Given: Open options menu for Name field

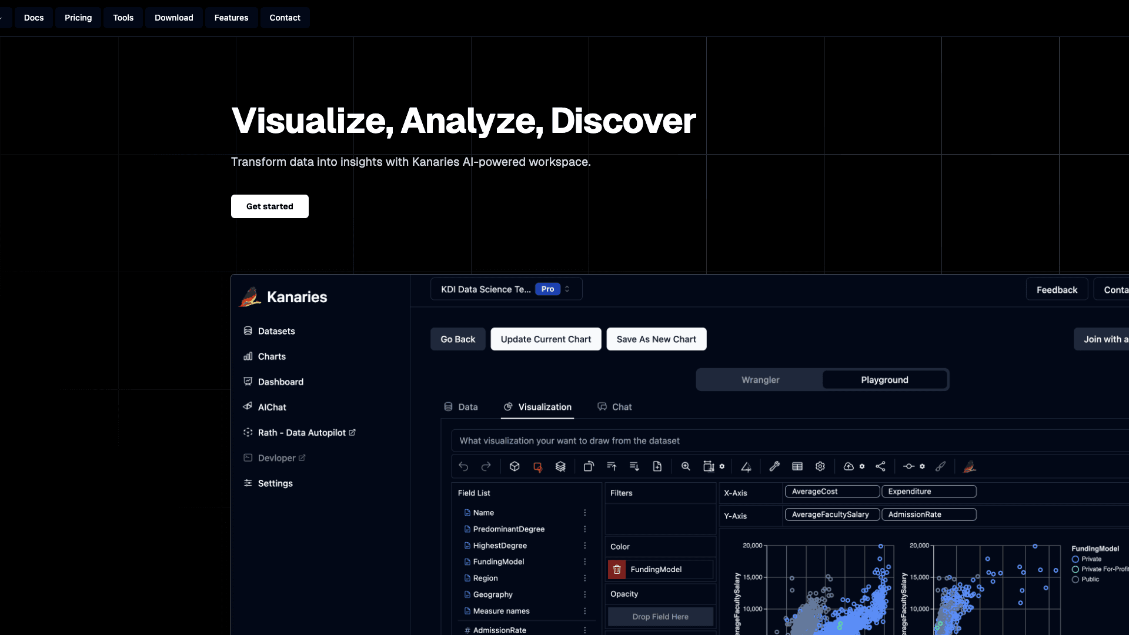Looking at the screenshot, I should [x=584, y=513].
